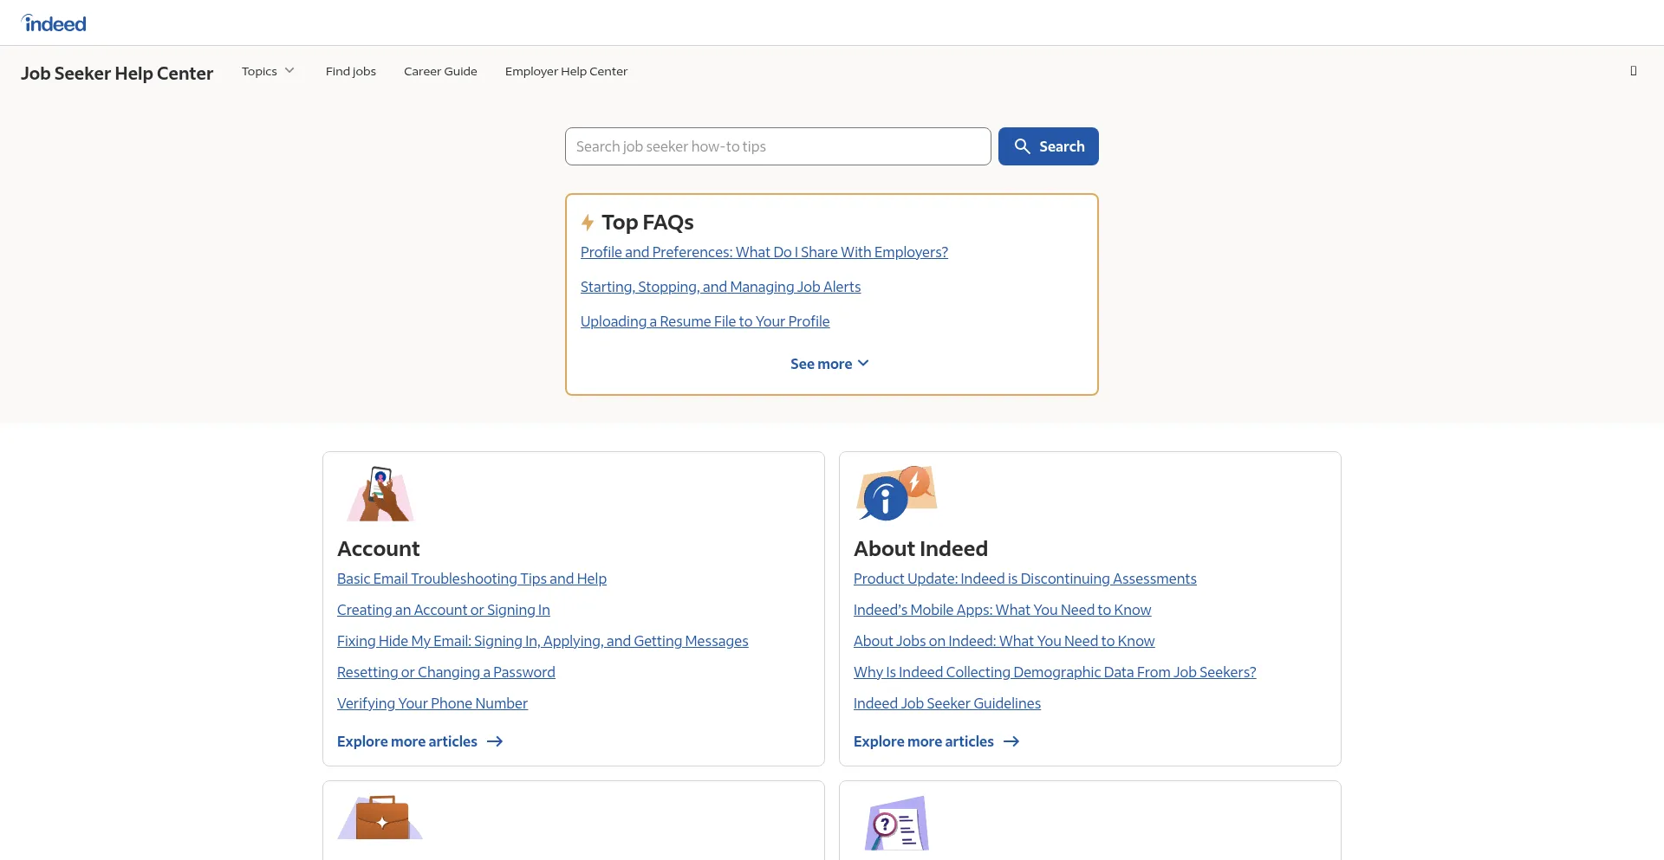Screen dimensions: 1664x860
Task: Click the Account section heading
Action: tap(378, 549)
